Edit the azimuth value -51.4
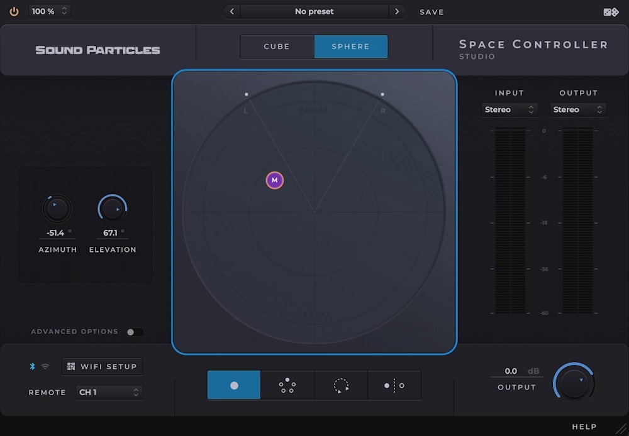Viewport: 629px width, 436px height. point(55,233)
